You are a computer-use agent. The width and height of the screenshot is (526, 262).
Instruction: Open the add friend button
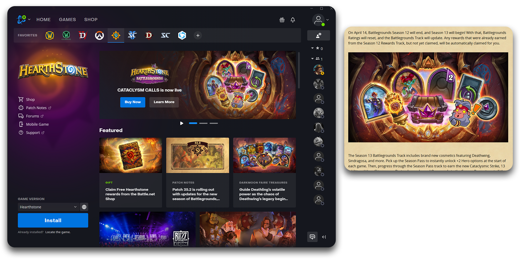point(319,35)
